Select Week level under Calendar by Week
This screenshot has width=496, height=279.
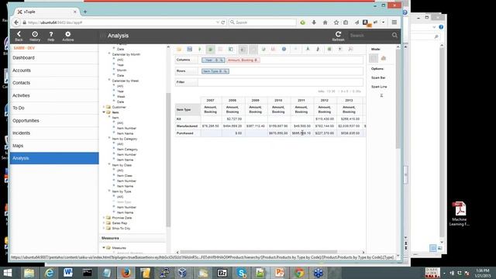pyautogui.click(x=121, y=96)
